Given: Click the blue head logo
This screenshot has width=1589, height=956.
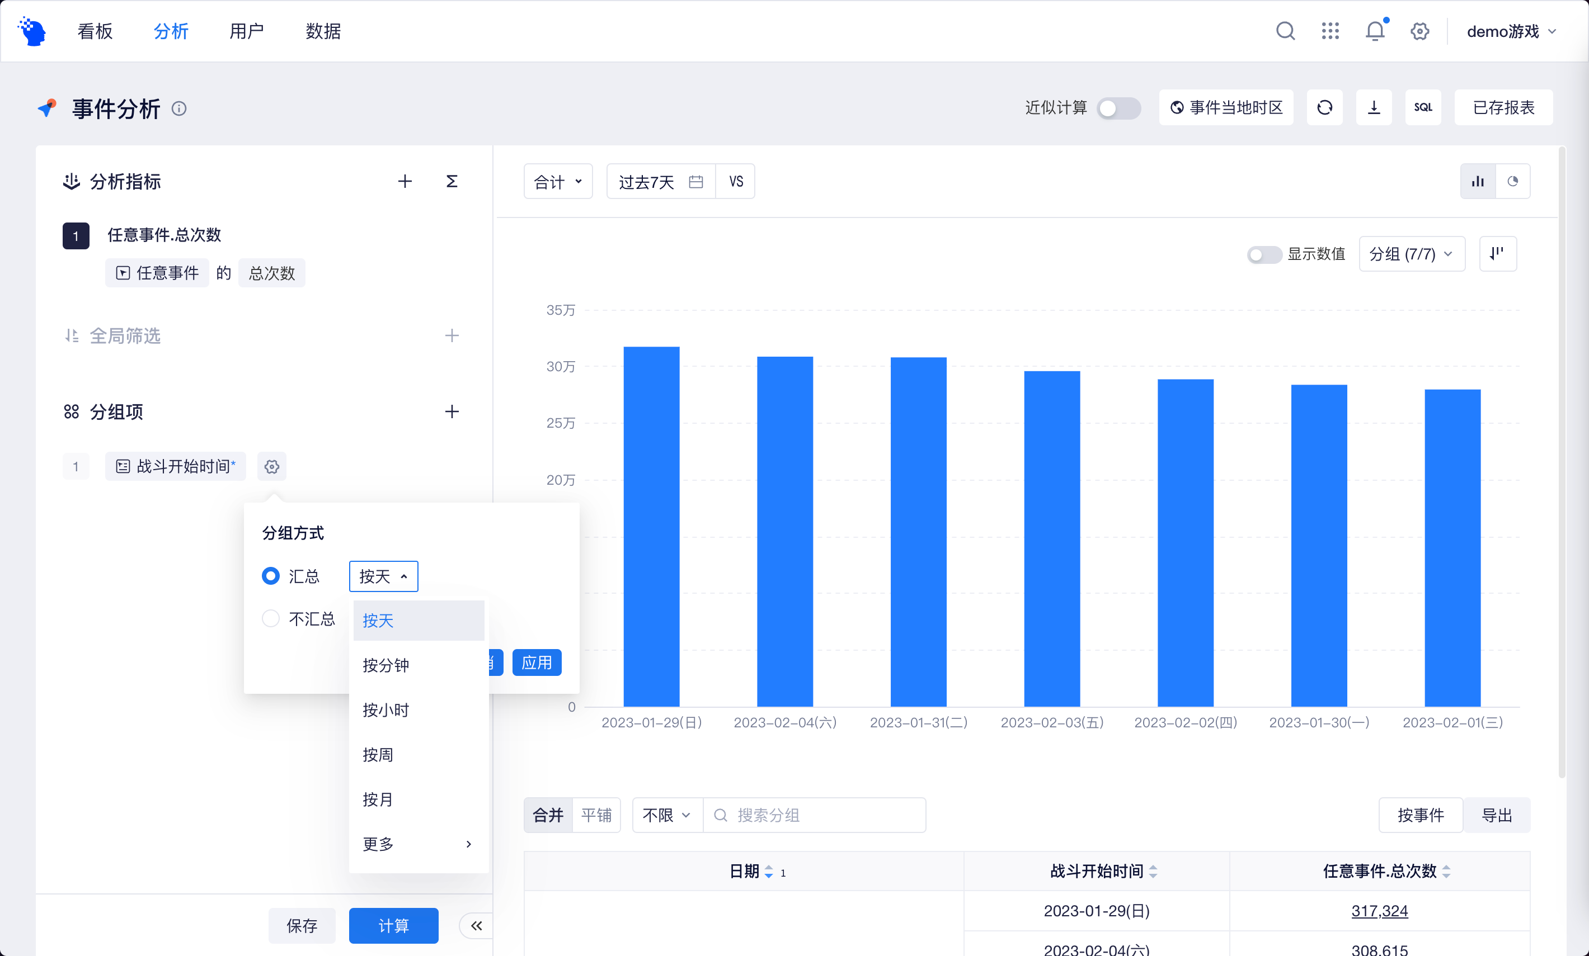Looking at the screenshot, I should click(32, 31).
